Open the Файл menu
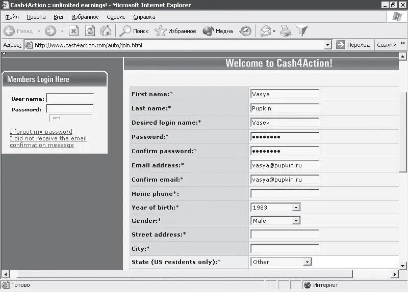Screen dimensions: 408x292 (x=12, y=17)
